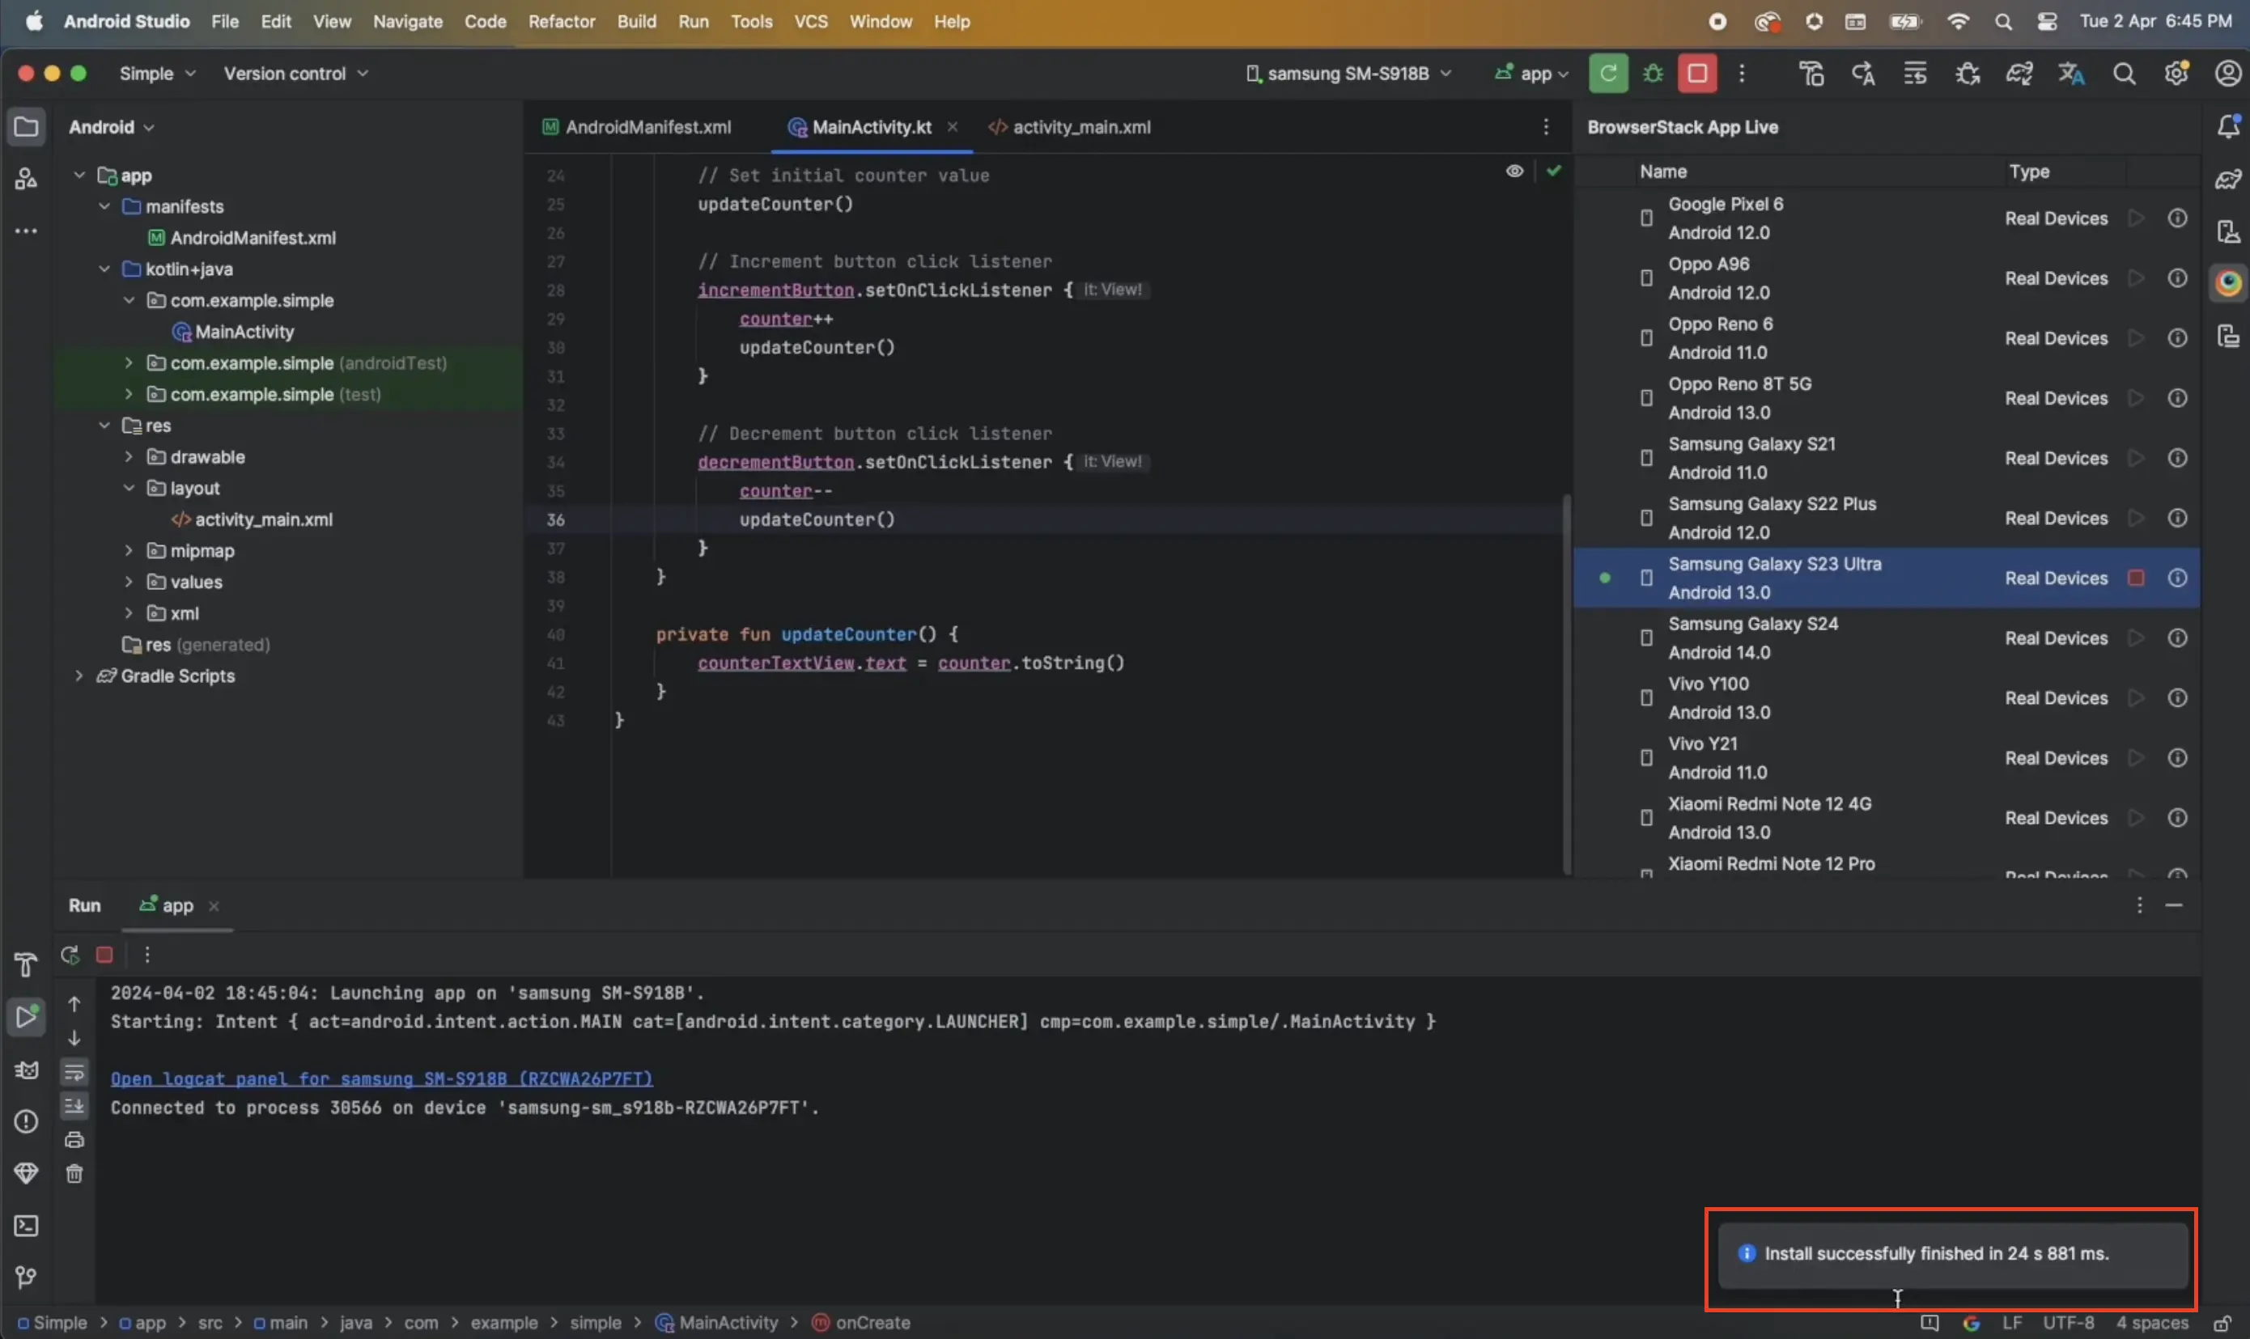
Task: Toggle scroll to end in console
Action: (74, 1105)
